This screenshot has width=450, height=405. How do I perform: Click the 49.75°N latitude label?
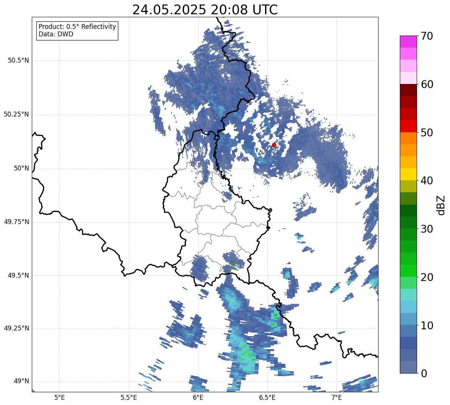[x=16, y=222]
